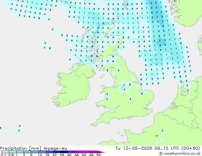Click the legend label '0.1'
This screenshot has height=156, width=202.
(x=4, y=155)
